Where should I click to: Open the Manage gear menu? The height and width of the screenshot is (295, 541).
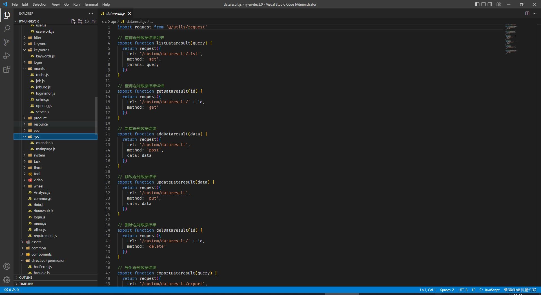[x=7, y=280]
